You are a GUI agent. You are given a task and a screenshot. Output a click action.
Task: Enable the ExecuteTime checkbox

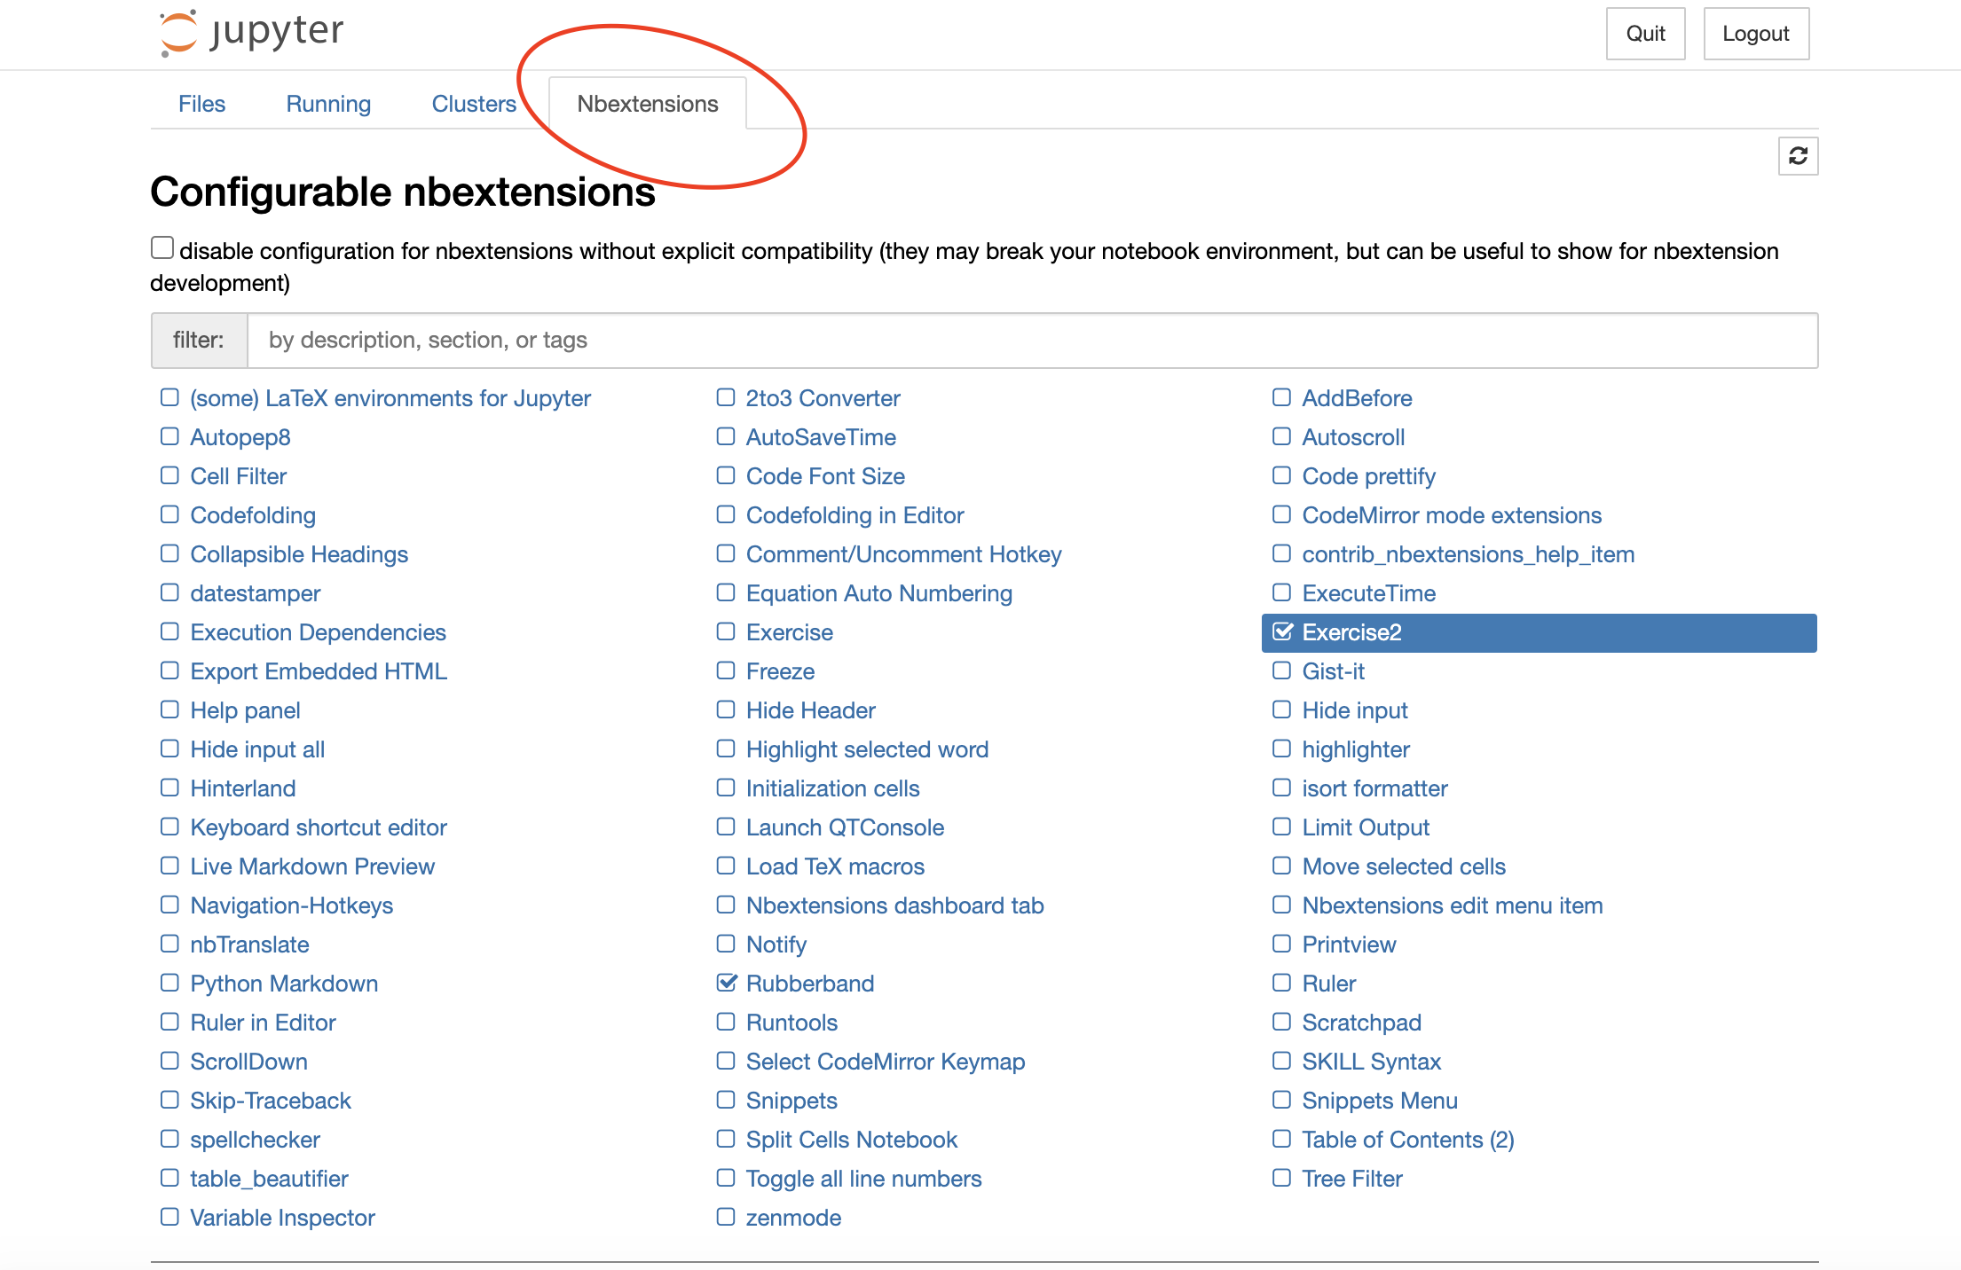point(1281,592)
